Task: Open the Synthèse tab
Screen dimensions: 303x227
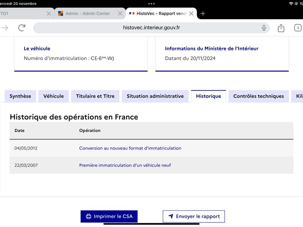Action: tap(20, 96)
